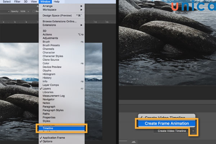Open the Character panel
This screenshot has height=144, width=216.
point(62,53)
